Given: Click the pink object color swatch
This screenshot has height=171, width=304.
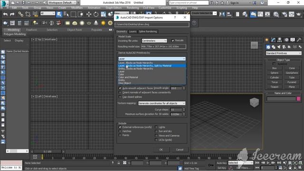Looking at the screenshot, I should 299,99.
